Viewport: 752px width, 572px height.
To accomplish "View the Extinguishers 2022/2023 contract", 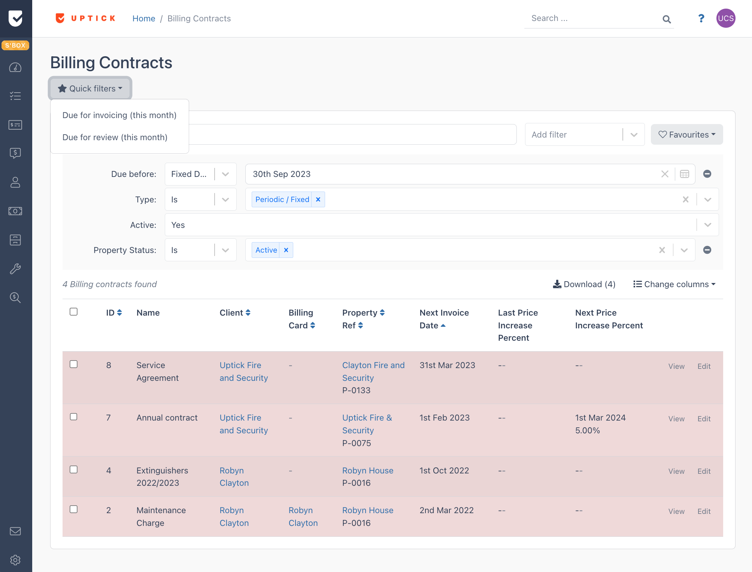I will pyautogui.click(x=676, y=471).
